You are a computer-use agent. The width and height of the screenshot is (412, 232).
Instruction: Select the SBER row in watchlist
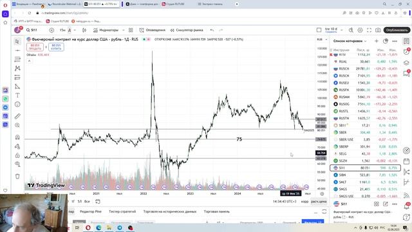(x=365, y=132)
